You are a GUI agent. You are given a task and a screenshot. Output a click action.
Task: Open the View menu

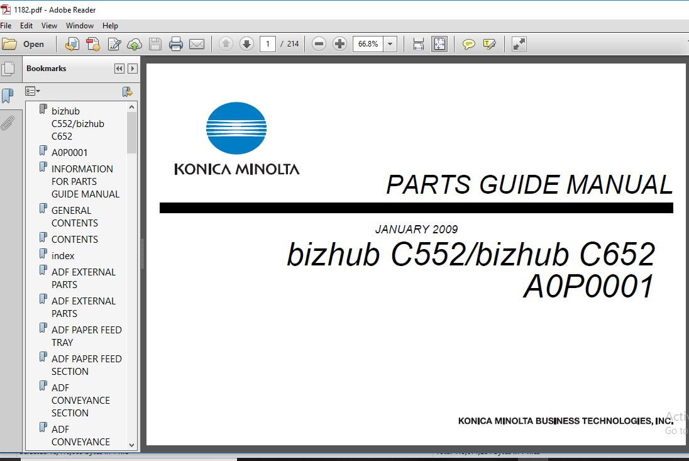coord(49,26)
